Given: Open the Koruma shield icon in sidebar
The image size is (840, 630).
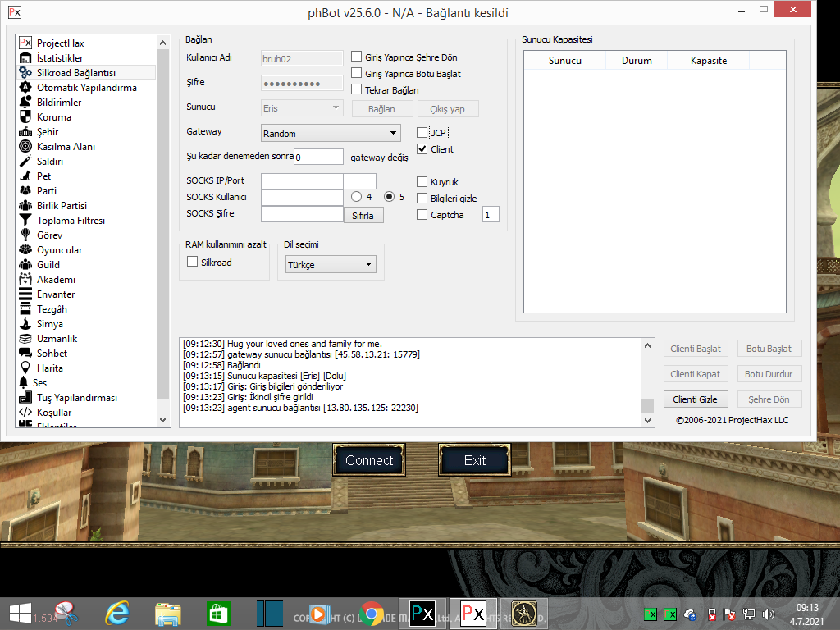Looking at the screenshot, I should point(25,117).
